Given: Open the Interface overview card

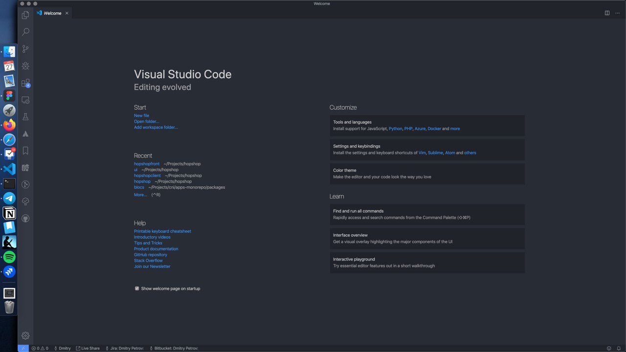Looking at the screenshot, I should (x=427, y=239).
